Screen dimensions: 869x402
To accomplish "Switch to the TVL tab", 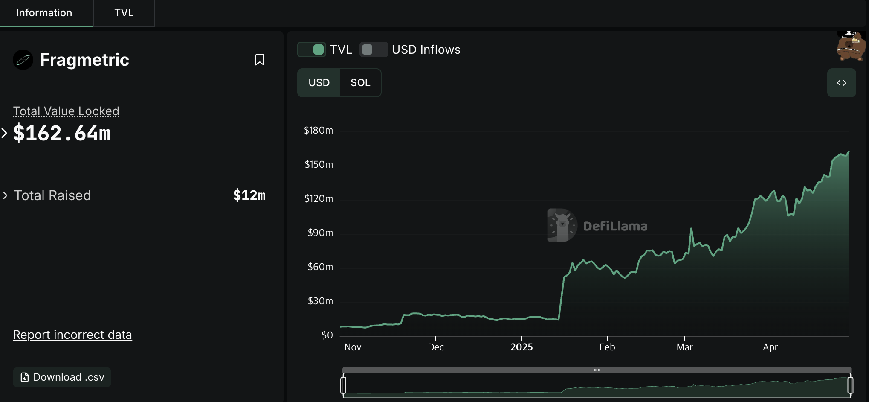I will [124, 13].
